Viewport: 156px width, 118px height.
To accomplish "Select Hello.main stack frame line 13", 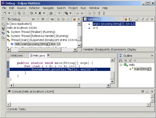I will click(39, 44).
